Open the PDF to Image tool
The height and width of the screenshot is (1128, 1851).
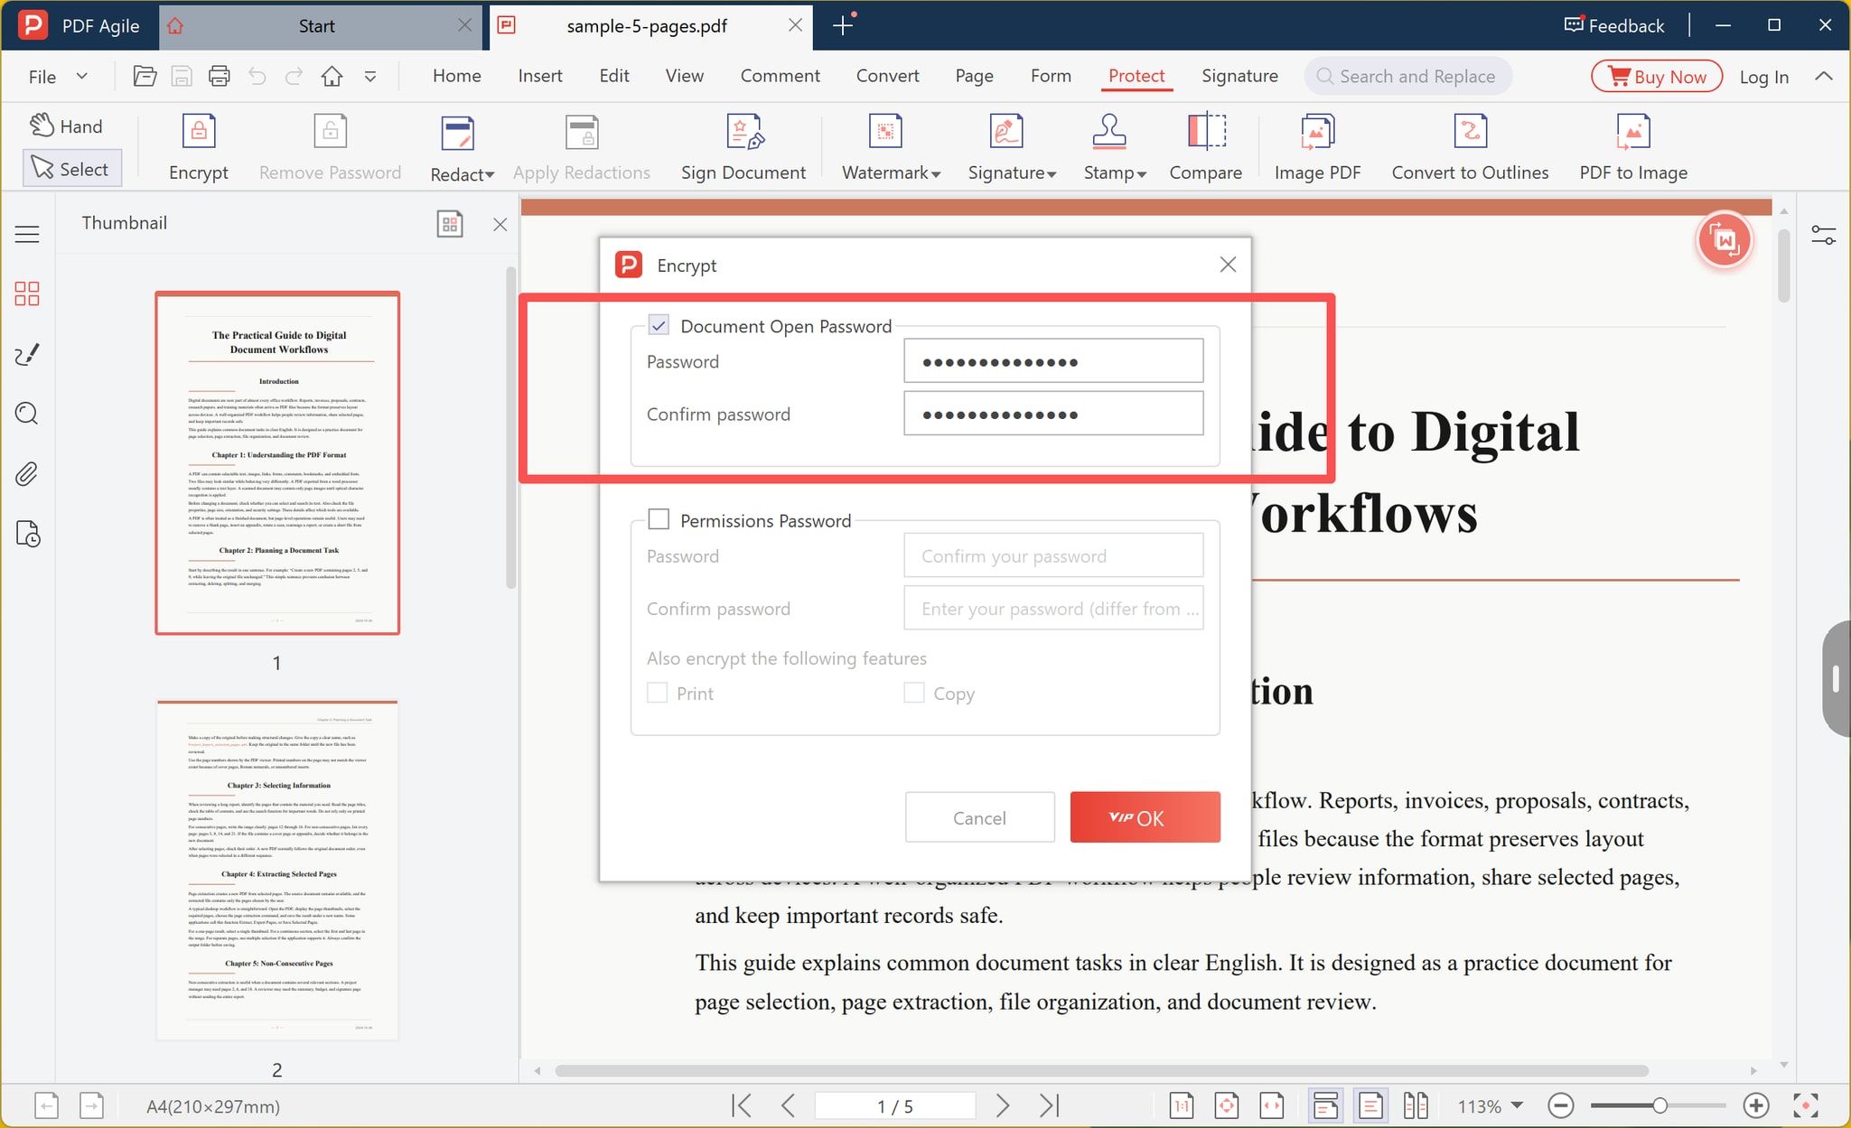click(x=1632, y=148)
